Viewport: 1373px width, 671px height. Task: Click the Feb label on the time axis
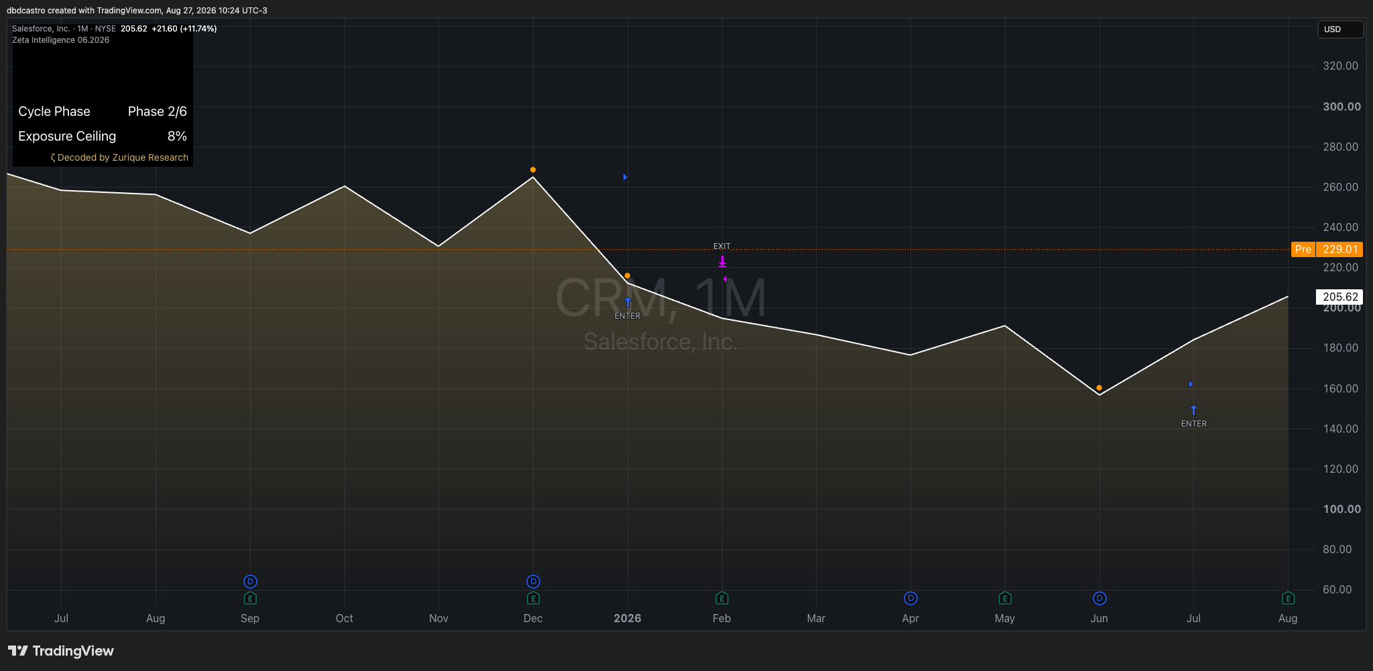tap(722, 618)
